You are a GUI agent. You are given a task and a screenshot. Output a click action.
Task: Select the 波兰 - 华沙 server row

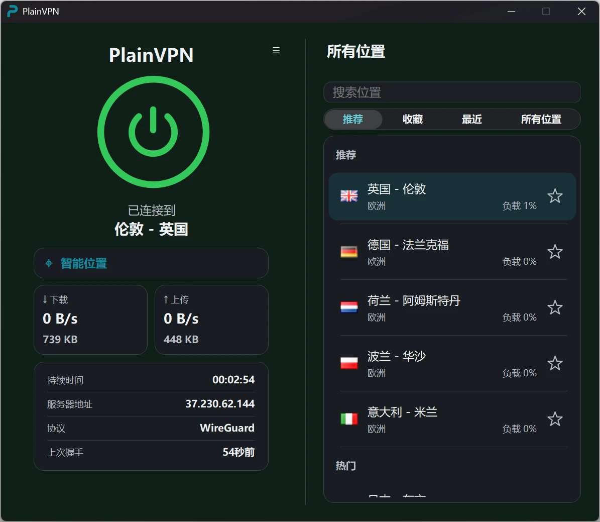(x=452, y=363)
